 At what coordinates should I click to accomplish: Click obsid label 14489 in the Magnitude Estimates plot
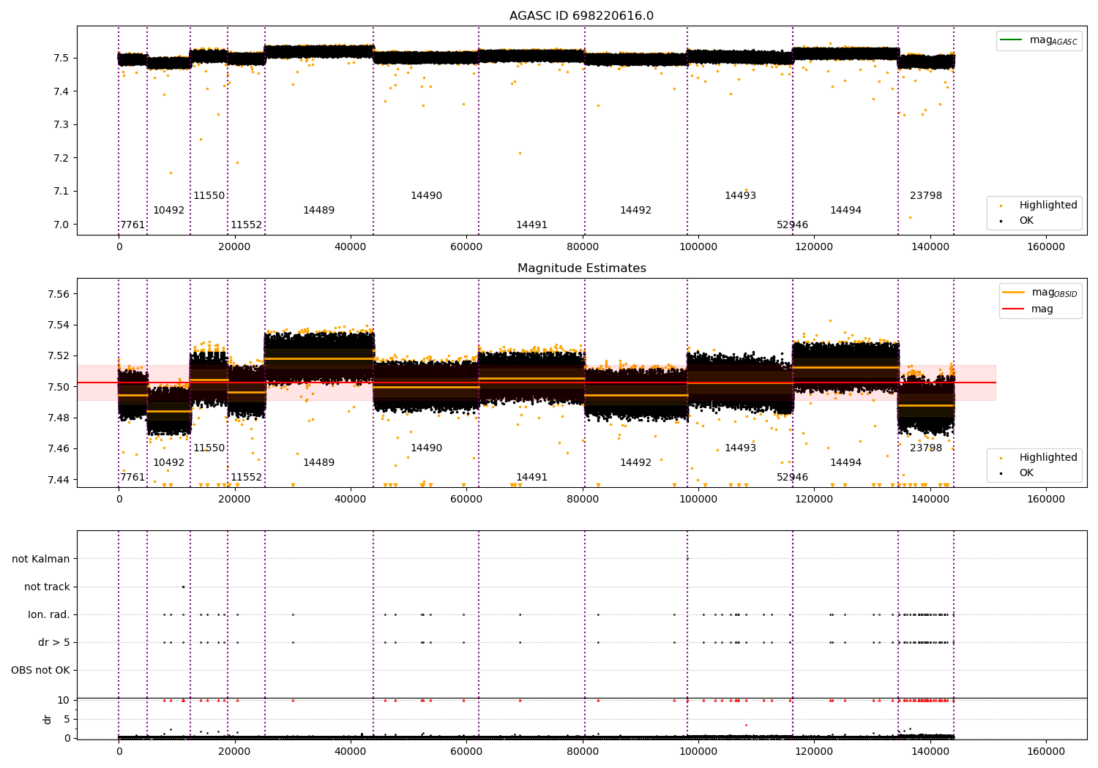coord(318,462)
